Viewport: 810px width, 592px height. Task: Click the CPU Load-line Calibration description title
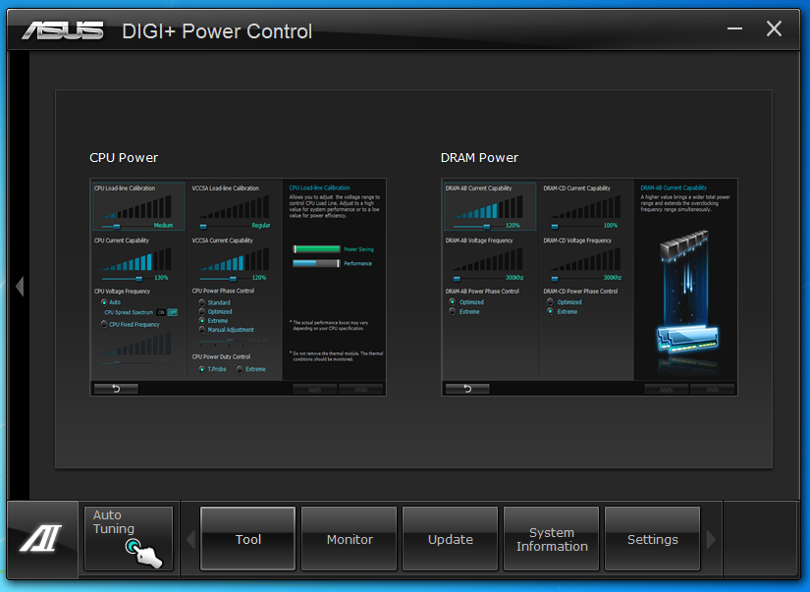tap(319, 188)
